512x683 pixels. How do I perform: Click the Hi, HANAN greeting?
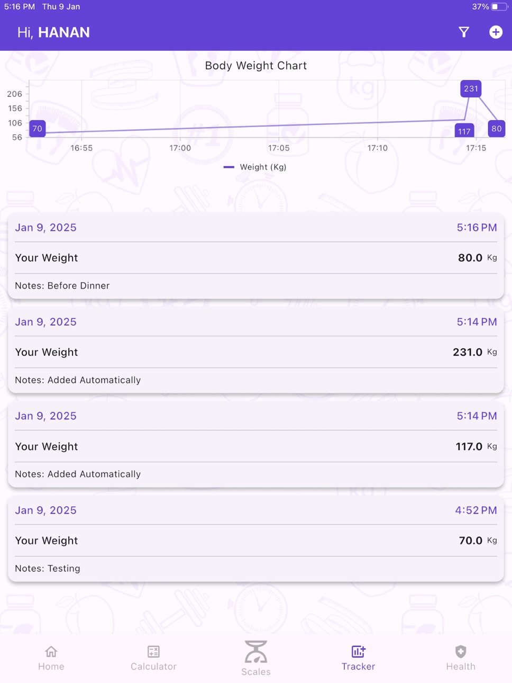53,32
